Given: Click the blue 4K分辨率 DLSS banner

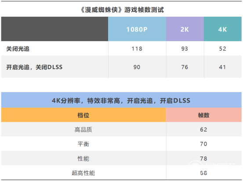Looking at the screenshot, I should tap(121, 100).
